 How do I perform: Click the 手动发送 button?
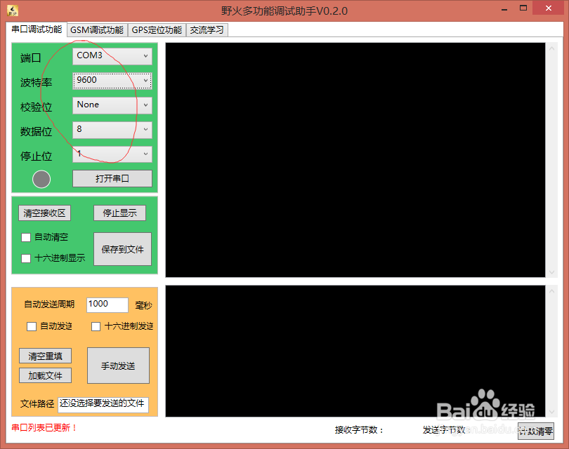(118, 366)
